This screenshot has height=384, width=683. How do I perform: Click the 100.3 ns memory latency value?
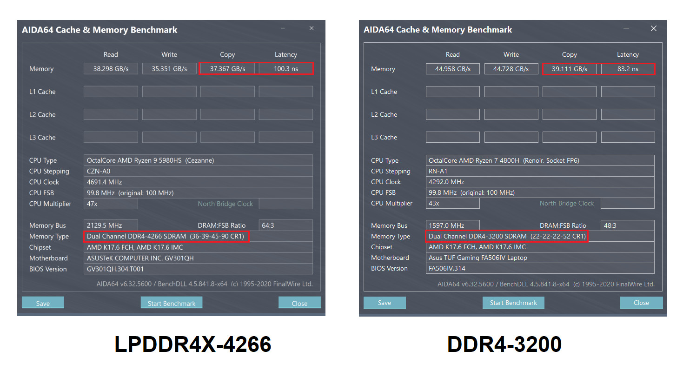click(286, 69)
